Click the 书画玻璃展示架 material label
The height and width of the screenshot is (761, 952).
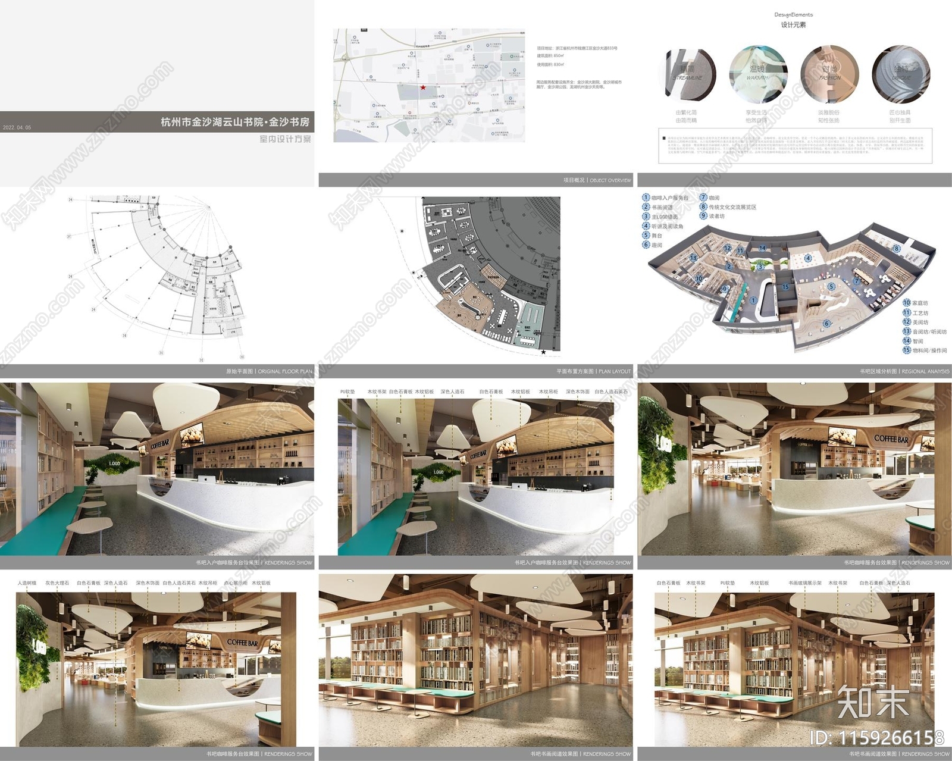click(805, 583)
